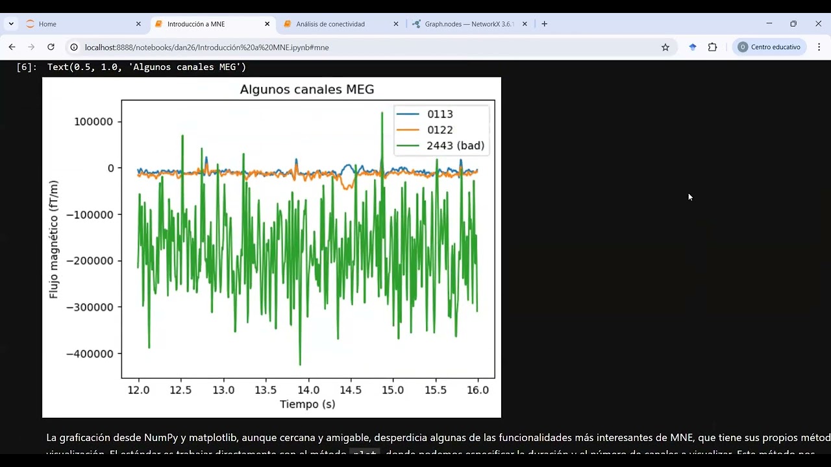This screenshot has height=467, width=831.
Task: Switch to the Home tab
Action: pyautogui.click(x=83, y=24)
